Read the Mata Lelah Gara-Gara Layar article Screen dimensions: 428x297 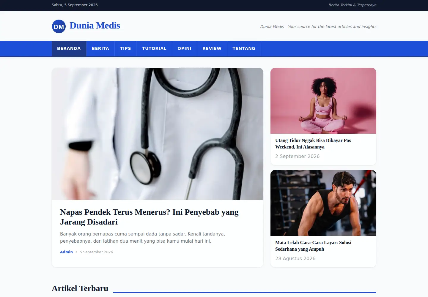pyautogui.click(x=313, y=246)
